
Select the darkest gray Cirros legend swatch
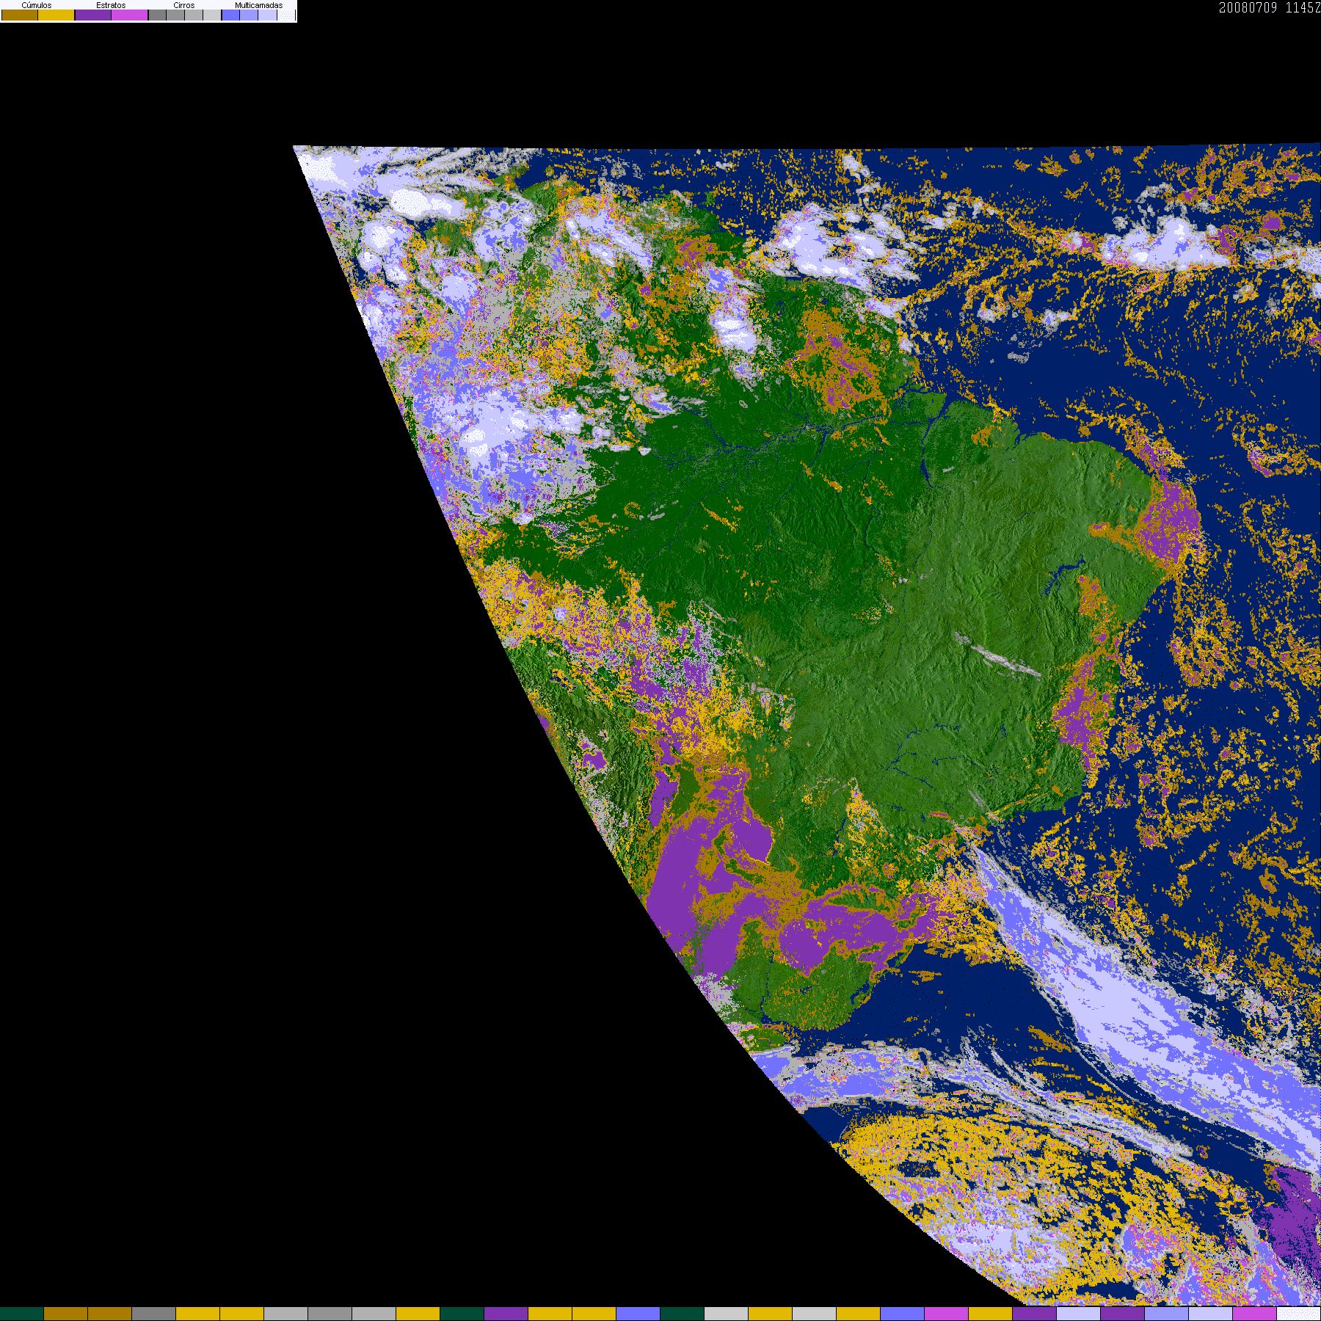click(157, 15)
